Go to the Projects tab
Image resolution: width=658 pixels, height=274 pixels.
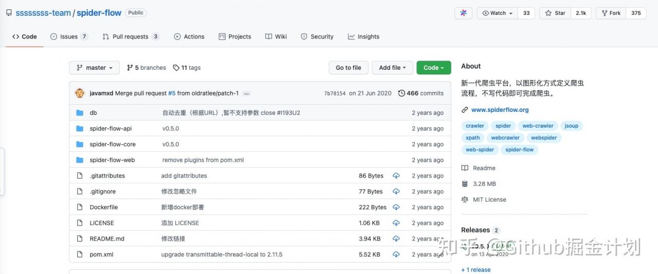(235, 36)
